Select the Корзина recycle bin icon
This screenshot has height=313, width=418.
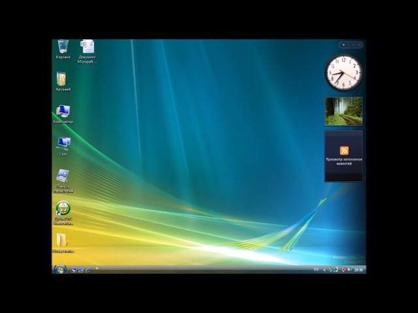(63, 50)
